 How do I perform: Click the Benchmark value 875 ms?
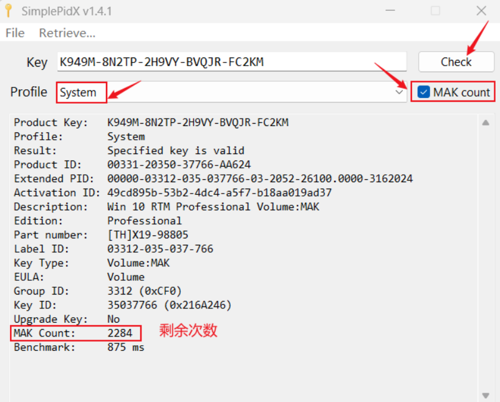(x=125, y=347)
